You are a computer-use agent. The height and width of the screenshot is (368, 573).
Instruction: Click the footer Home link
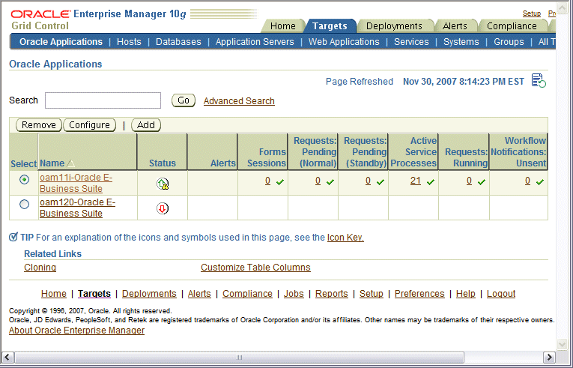point(54,294)
